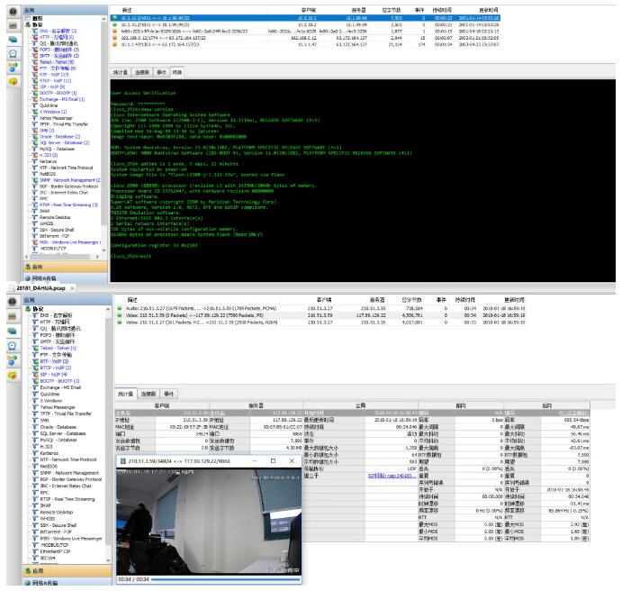Open the 事件 tab in the lower pane
The height and width of the screenshot is (591, 622).
pos(168,395)
